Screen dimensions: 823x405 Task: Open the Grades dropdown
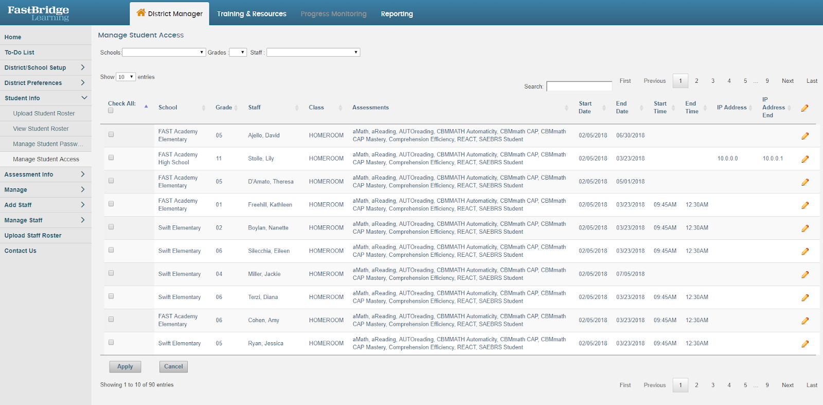click(238, 52)
